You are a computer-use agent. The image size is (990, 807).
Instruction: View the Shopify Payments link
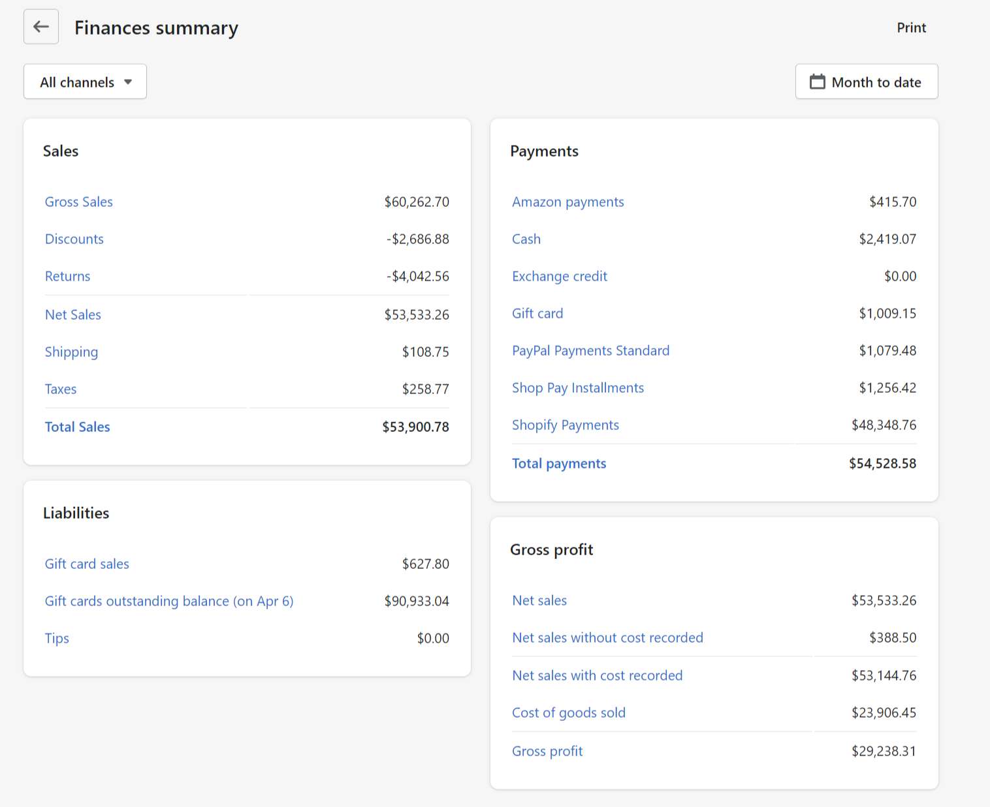pos(566,425)
